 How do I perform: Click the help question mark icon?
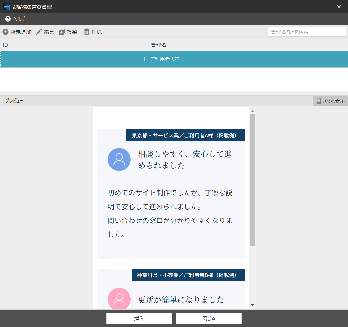coord(8,19)
